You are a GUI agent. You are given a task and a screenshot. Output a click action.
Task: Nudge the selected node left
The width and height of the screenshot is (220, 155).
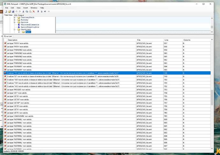tap(45, 11)
